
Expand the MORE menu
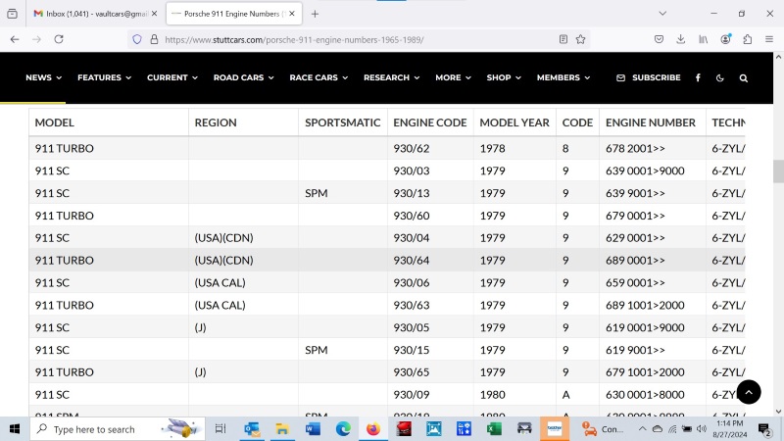(x=453, y=78)
